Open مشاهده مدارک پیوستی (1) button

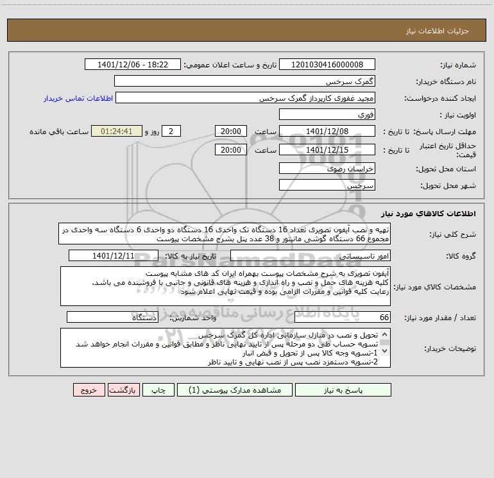235,390
